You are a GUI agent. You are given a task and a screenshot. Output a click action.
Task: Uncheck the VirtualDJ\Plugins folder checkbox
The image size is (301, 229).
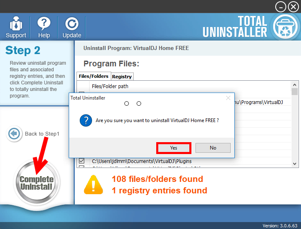tap(81, 161)
